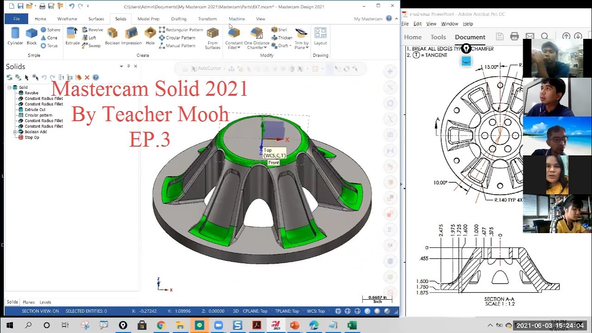Expand the Boolean Add tree node
Image resolution: width=592 pixels, height=333 pixels.
pyautogui.click(x=15, y=132)
